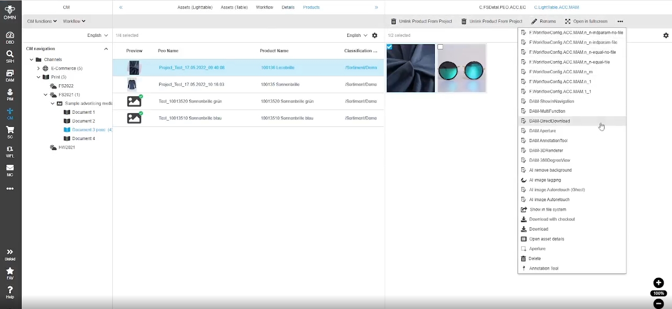This screenshot has height=309, width=672.
Task: Open the SC shopping cart icon
Action: [x=10, y=132]
